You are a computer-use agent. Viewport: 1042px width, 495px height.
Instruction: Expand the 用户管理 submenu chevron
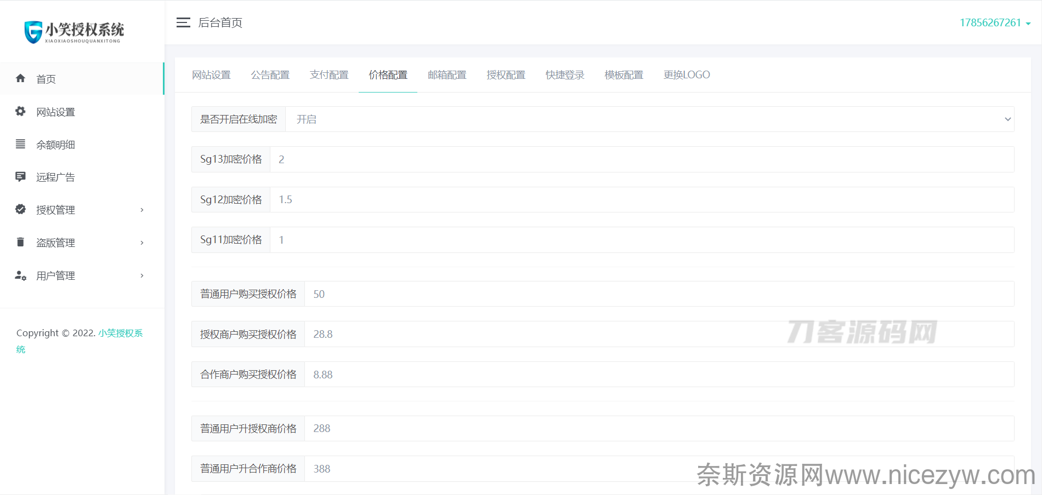[142, 276]
